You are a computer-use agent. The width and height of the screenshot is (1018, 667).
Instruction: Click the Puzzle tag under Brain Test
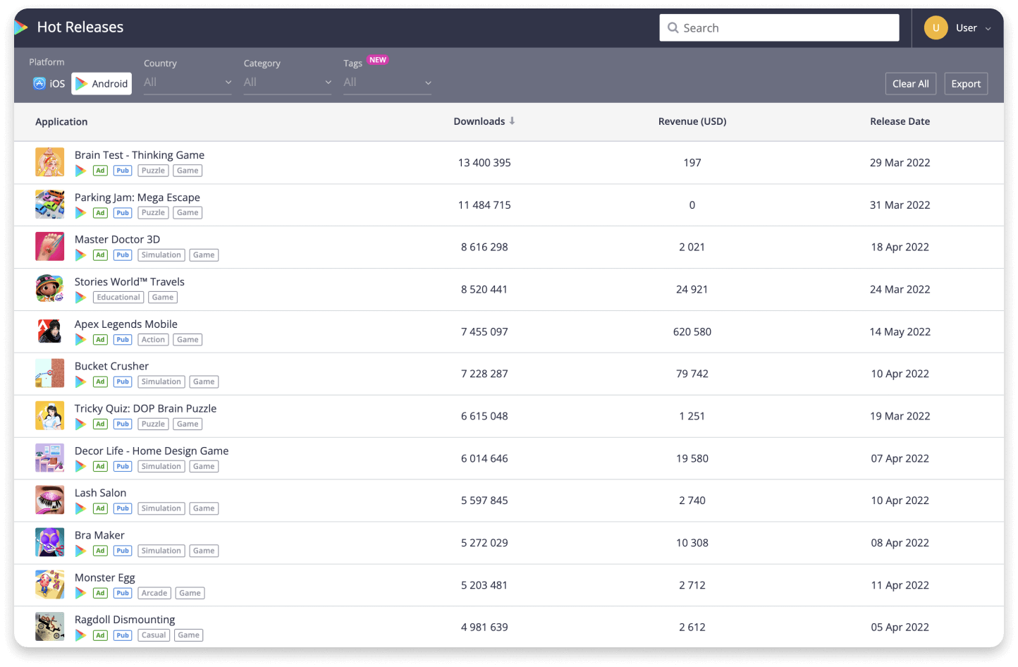click(x=153, y=171)
